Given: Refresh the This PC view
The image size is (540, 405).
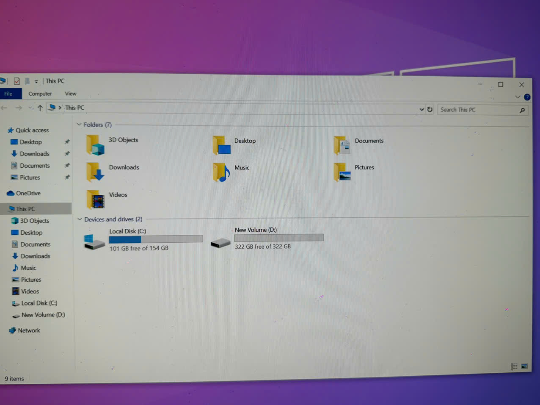Looking at the screenshot, I should 430,109.
